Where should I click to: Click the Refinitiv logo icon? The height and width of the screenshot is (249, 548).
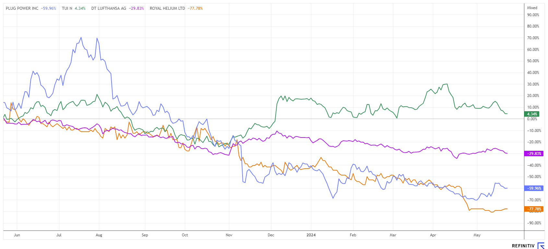tap(541, 246)
